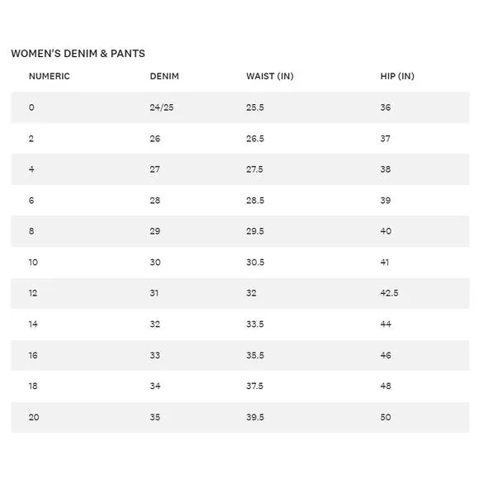This screenshot has width=479, height=479.
Task: Select waist value 33.5
Action: pos(255,324)
